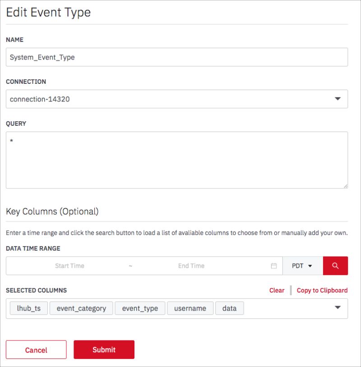This screenshot has height=367, width=361.
Task: Click the Start Time field
Action: point(70,266)
